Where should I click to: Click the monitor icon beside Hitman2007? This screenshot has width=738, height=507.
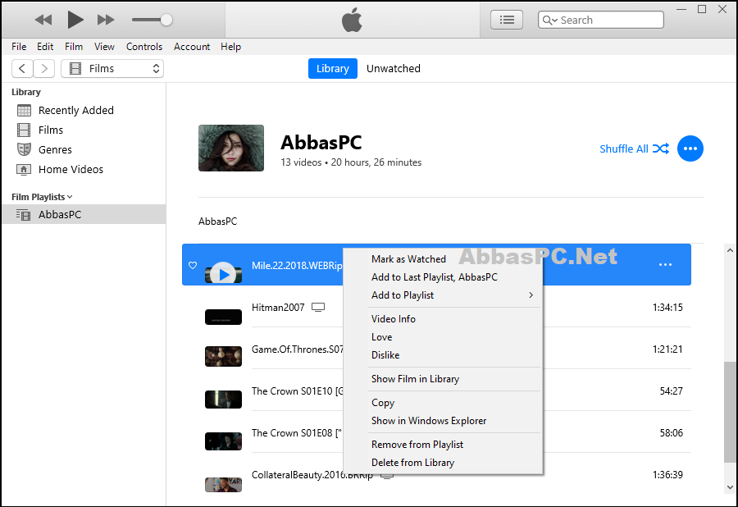[318, 308]
